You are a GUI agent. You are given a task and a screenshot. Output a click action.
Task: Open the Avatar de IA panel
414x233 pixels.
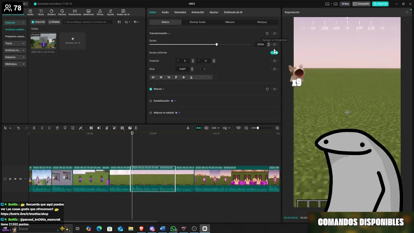(123, 12)
